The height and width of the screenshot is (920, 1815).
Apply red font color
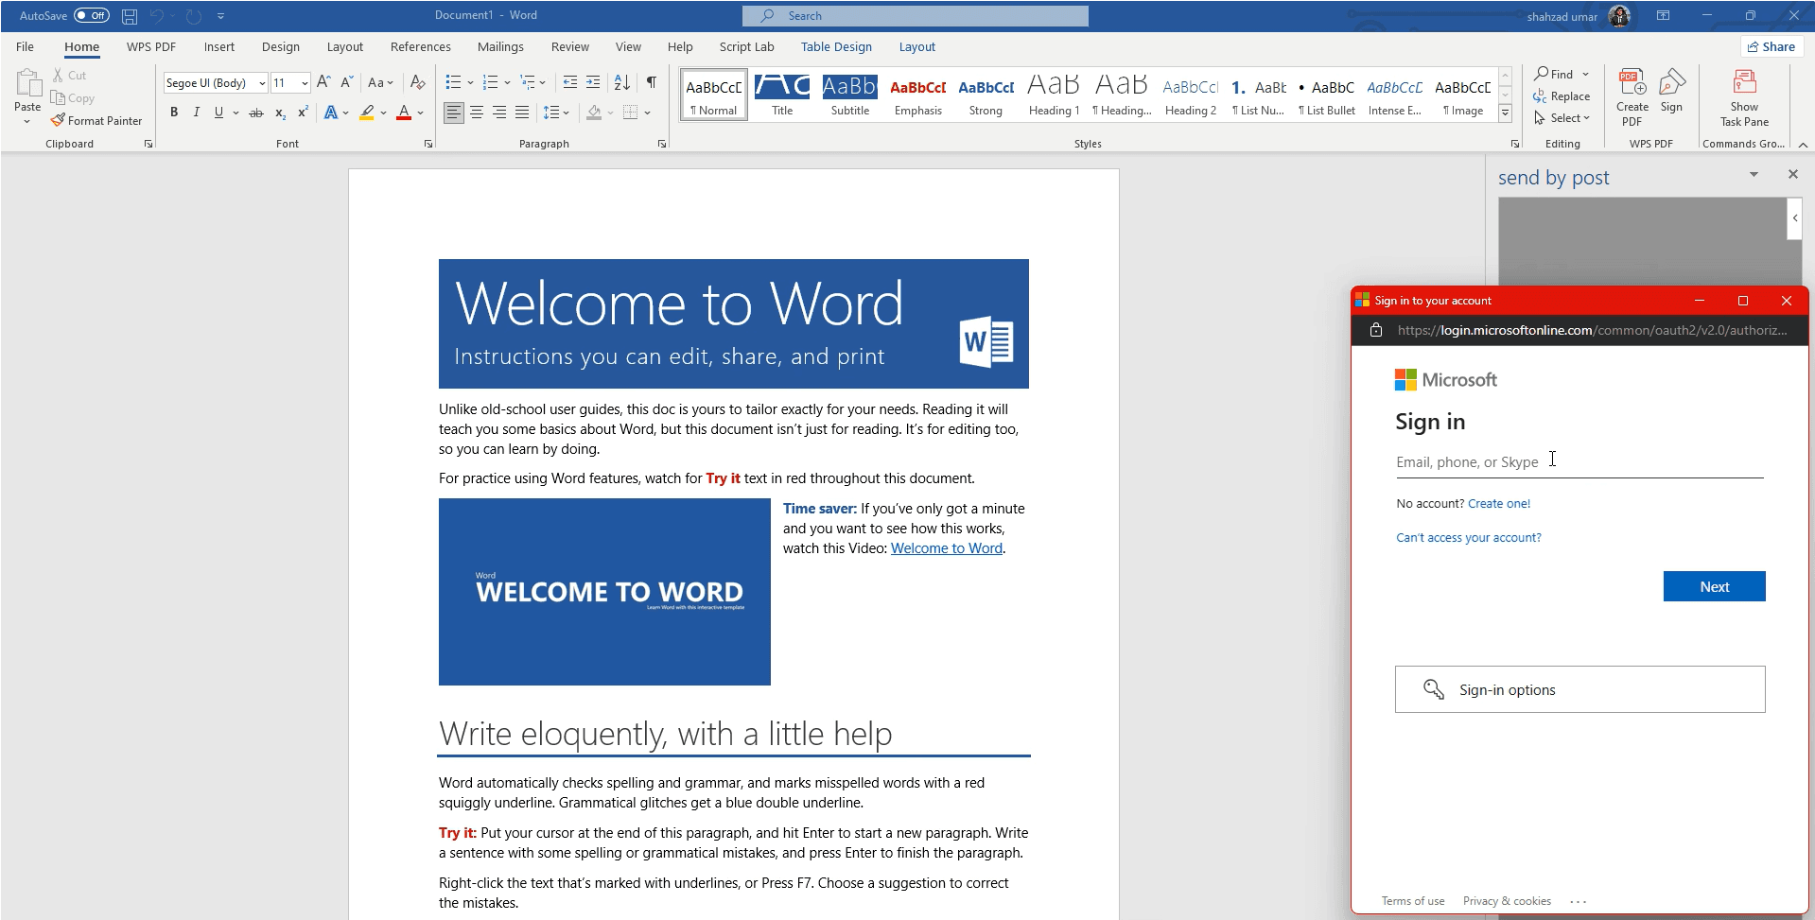pyautogui.click(x=404, y=113)
